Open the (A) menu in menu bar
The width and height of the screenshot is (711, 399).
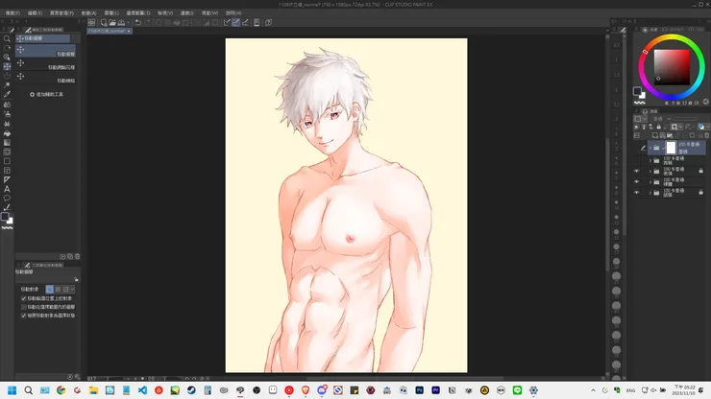(88, 13)
